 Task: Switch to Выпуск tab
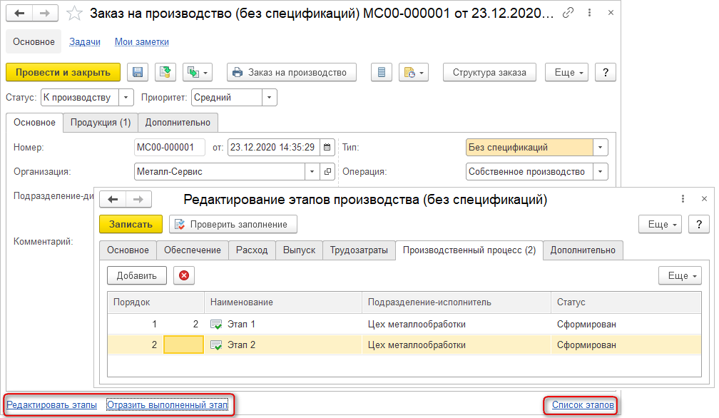pos(299,250)
